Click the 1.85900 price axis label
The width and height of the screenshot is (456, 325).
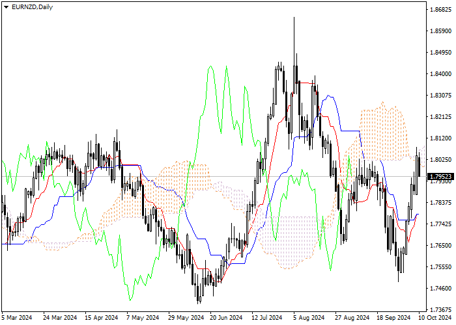click(440, 31)
